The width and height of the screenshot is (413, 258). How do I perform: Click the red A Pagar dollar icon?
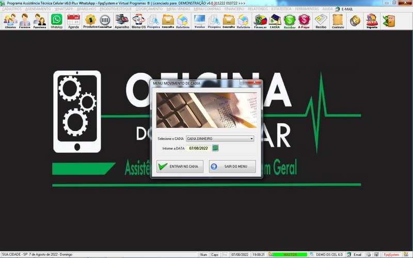click(304, 21)
